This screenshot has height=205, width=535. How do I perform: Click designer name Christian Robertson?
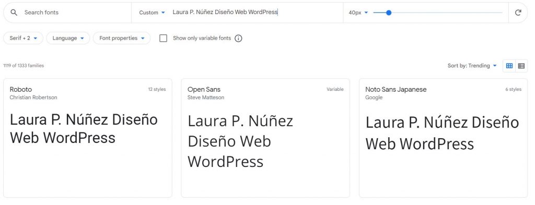[33, 98]
